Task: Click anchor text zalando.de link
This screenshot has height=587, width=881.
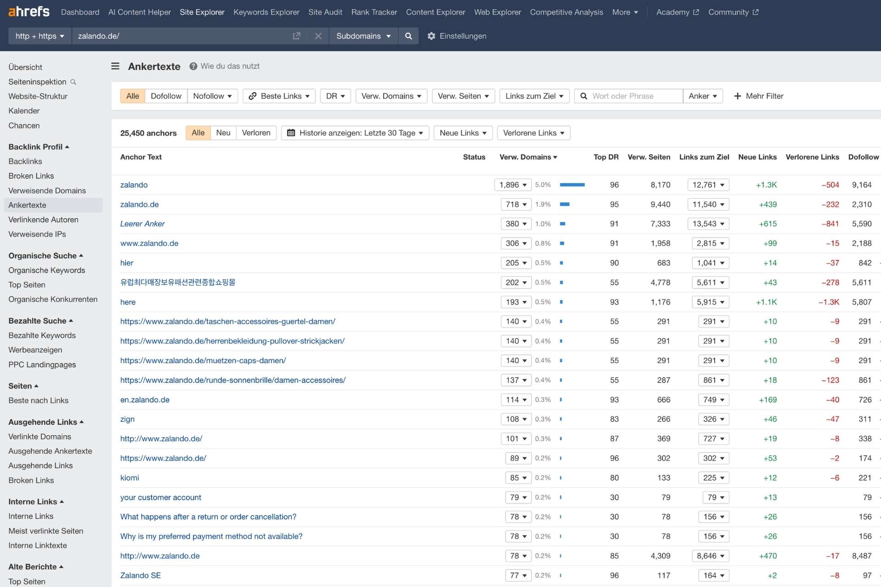Action: [x=139, y=204]
